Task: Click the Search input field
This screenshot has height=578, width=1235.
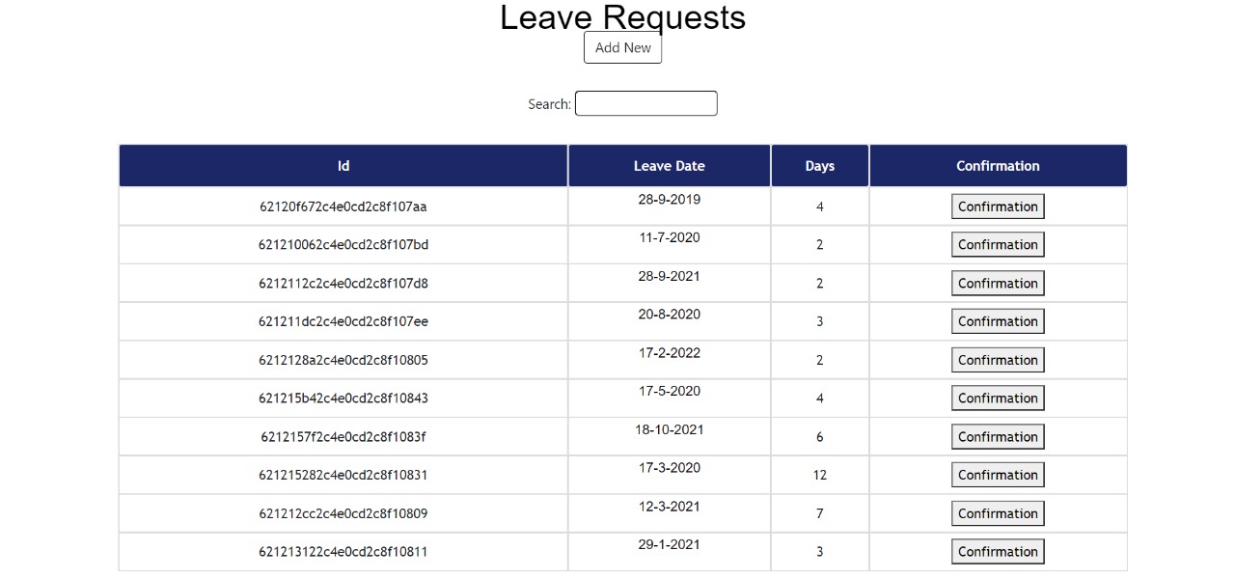Action: [645, 103]
